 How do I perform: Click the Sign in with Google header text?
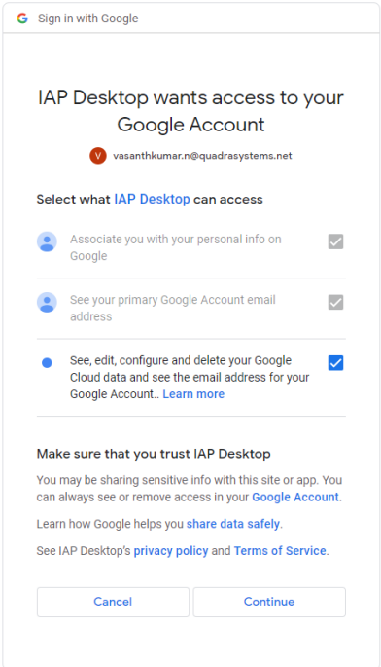pyautogui.click(x=87, y=19)
